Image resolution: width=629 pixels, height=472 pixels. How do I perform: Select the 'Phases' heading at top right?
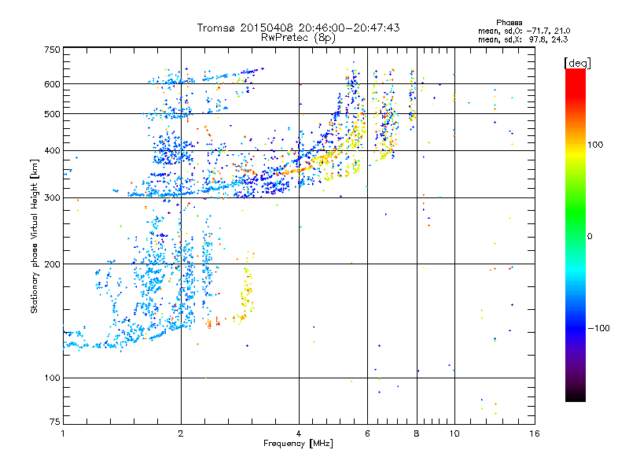tap(509, 23)
